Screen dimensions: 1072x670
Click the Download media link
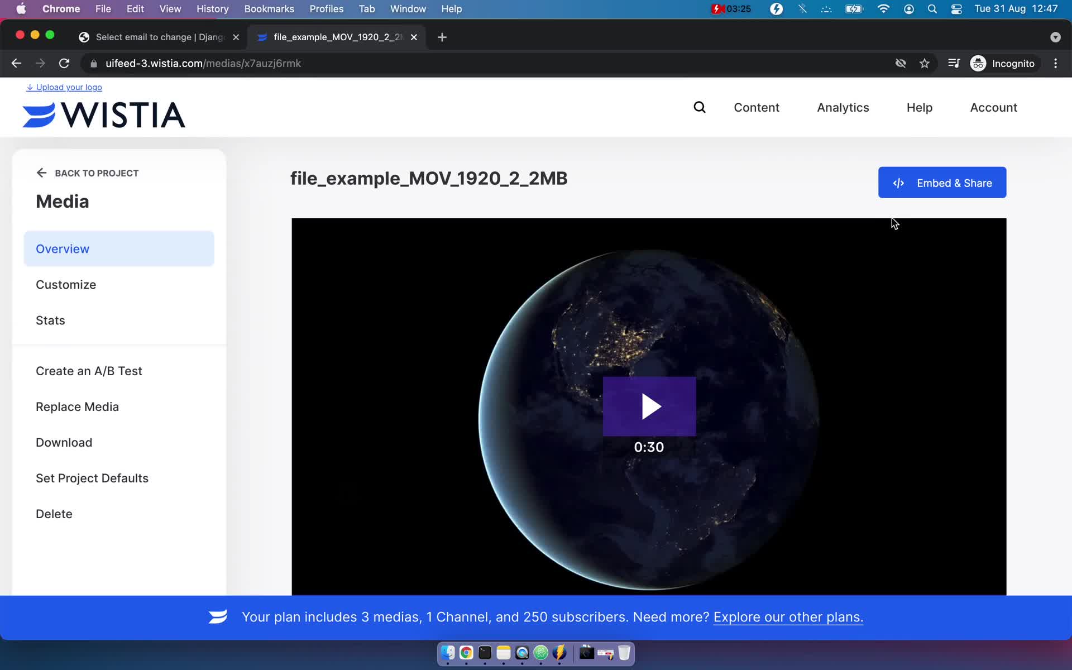click(64, 442)
